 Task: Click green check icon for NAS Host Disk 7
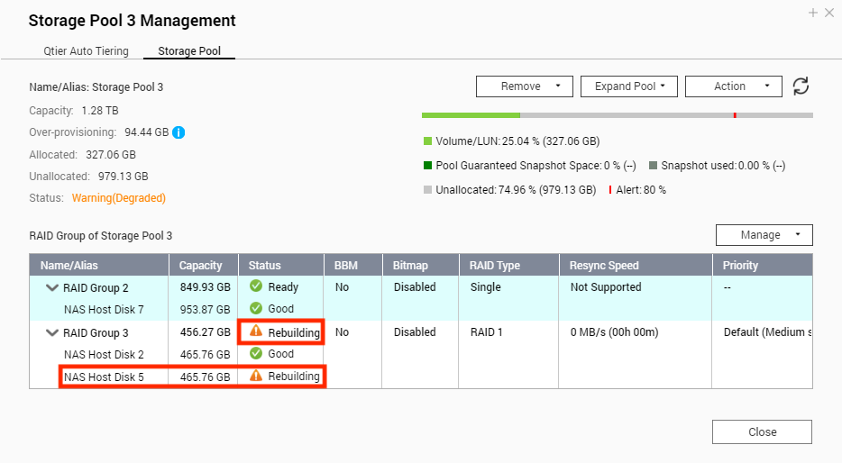click(256, 308)
